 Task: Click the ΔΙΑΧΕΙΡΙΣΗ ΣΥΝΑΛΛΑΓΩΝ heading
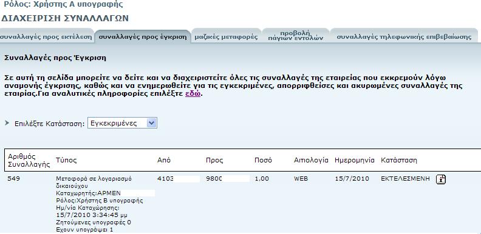point(65,18)
